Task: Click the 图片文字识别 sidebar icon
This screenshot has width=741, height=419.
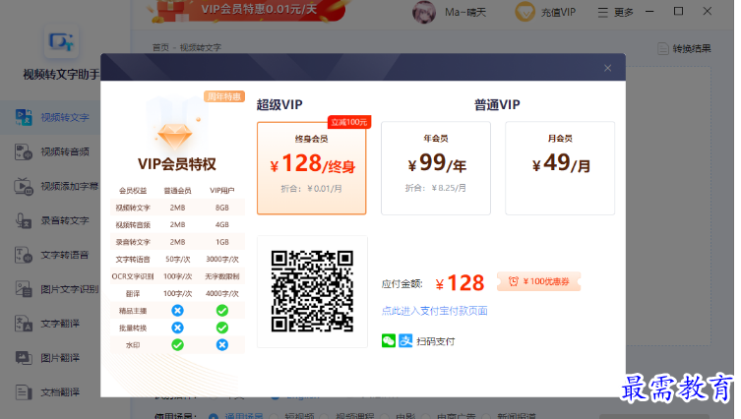Action: 24,289
